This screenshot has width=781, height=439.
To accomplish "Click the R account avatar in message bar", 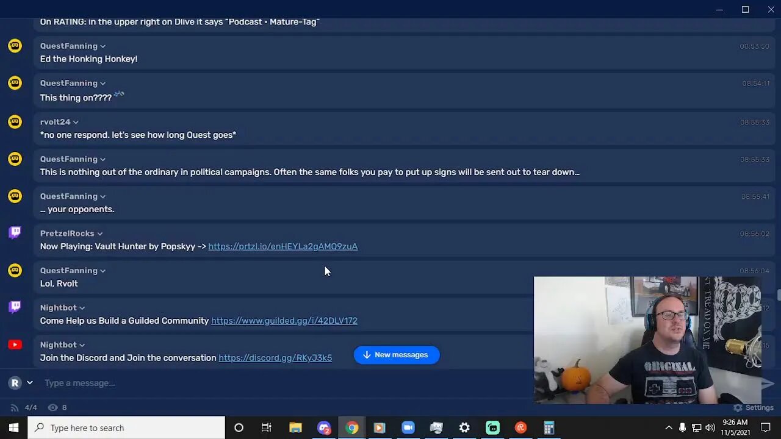I will point(15,383).
